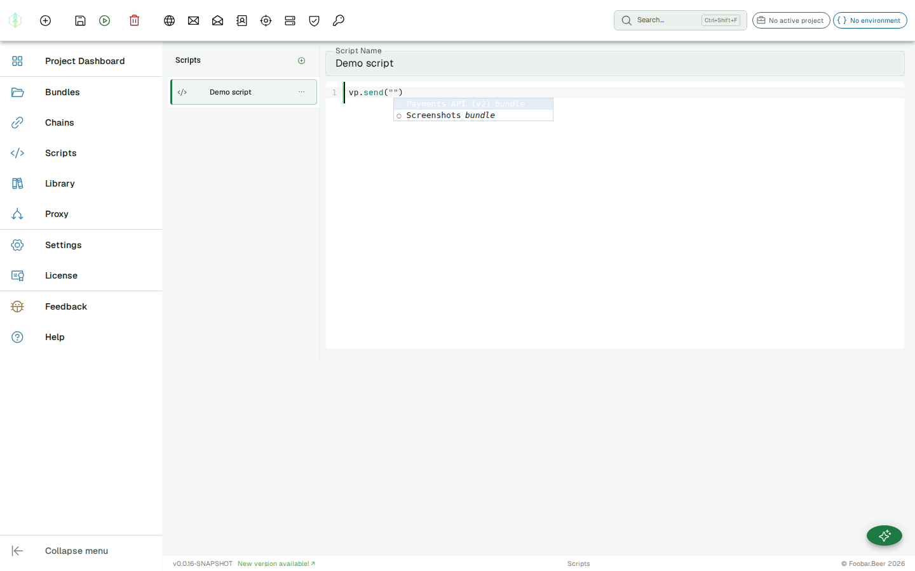Run the script with green play icon

click(105, 20)
